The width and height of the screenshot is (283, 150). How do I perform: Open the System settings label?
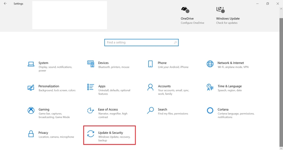[43, 63]
